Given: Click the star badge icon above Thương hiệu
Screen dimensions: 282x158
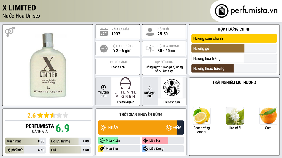Looking at the screenshot, I should click(x=104, y=87).
